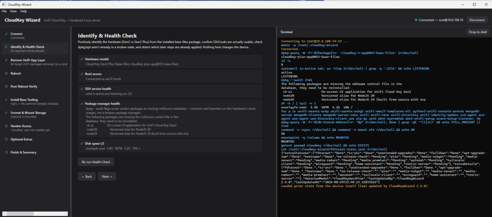Click the Hardware model check card

170,62
